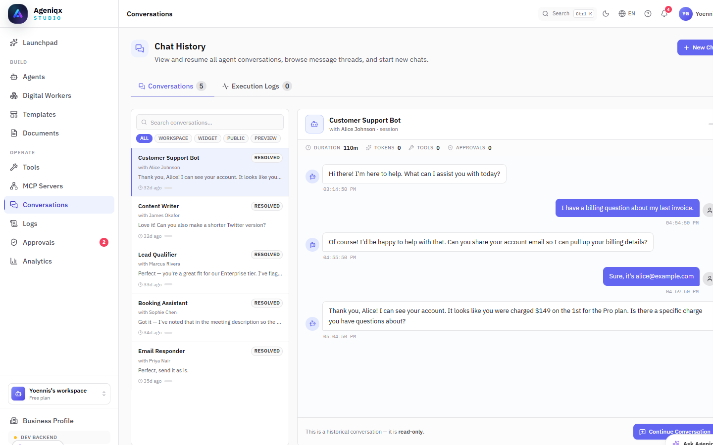Filter conversations by PREVIEW
713x445 pixels.
click(x=265, y=138)
